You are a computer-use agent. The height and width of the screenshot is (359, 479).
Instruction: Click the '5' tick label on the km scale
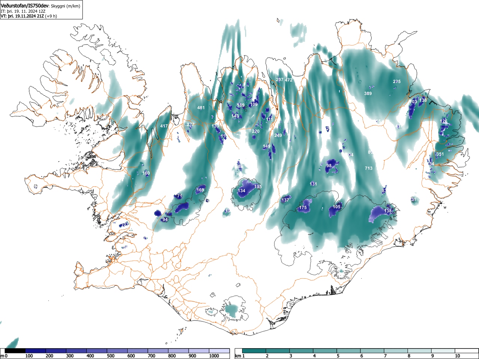338,356
